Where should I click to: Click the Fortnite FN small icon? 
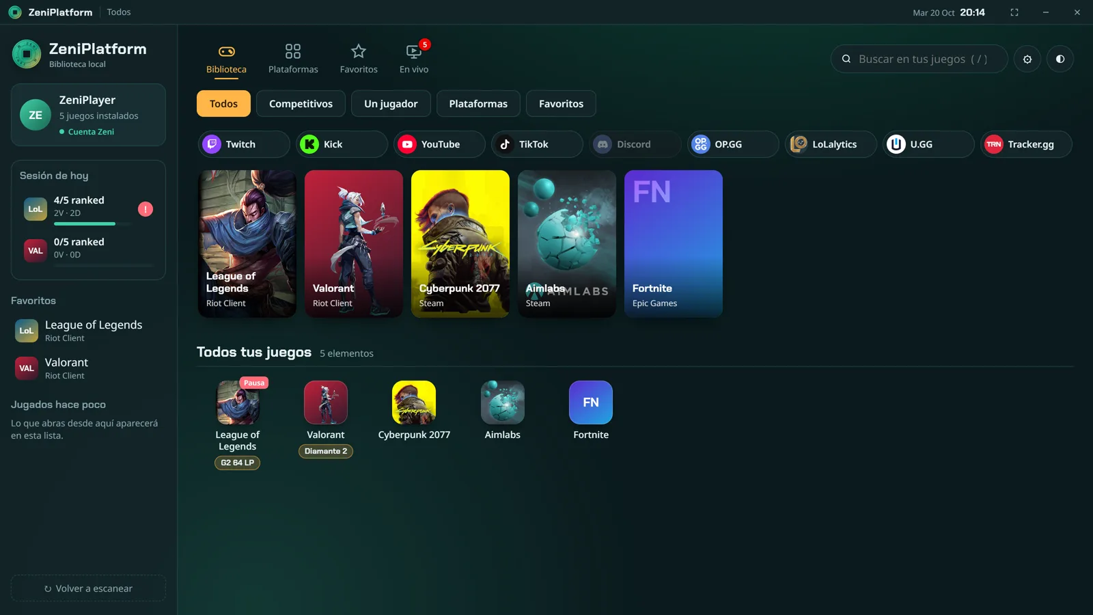coord(591,402)
